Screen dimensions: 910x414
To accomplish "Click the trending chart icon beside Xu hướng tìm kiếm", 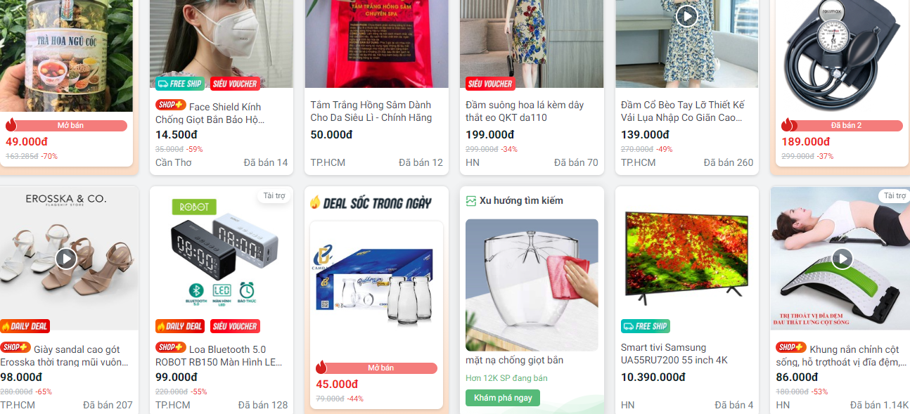I will [471, 201].
